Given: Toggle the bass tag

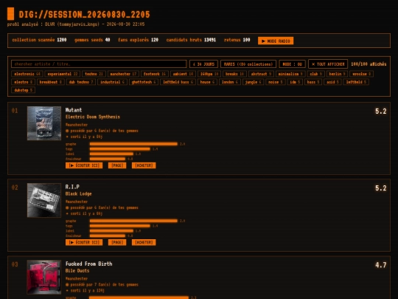Looking at the screenshot, I should click(313, 82).
